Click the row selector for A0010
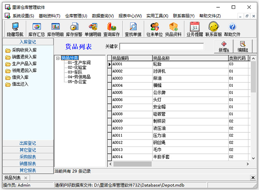The width and height of the screenshot is (259, 190). [109, 128]
